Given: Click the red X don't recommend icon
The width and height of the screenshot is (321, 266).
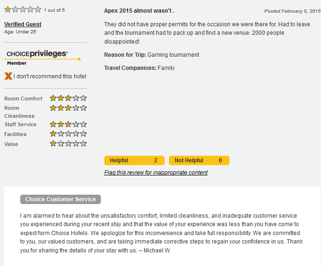Looking at the screenshot, I should pyautogui.click(x=8, y=76).
